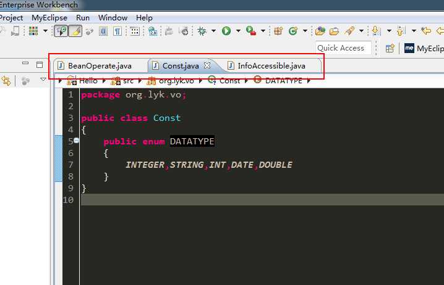Click the dotted grid toolbar icon

click(x=135, y=31)
